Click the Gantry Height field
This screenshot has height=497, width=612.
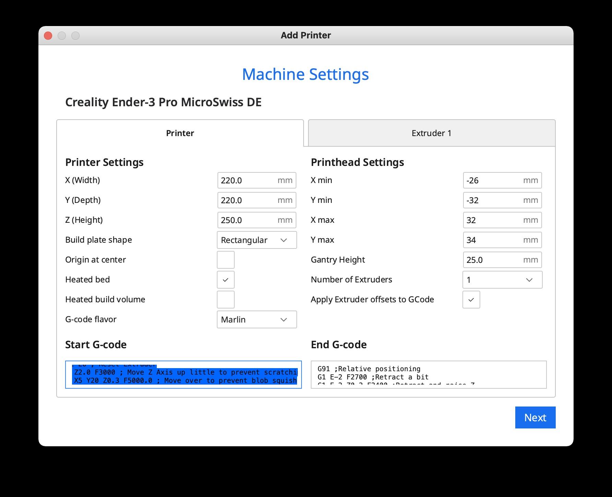502,260
